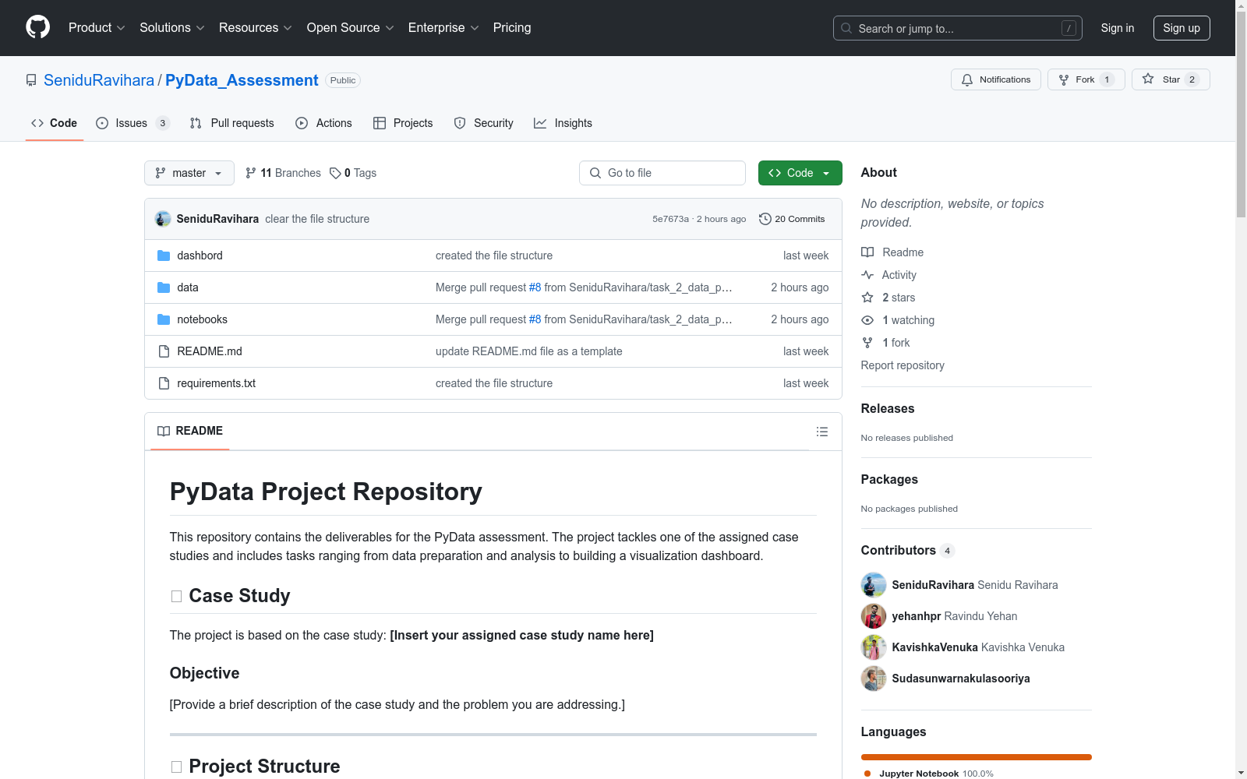
Task: Open the README outline list icon
Action: (x=822, y=432)
